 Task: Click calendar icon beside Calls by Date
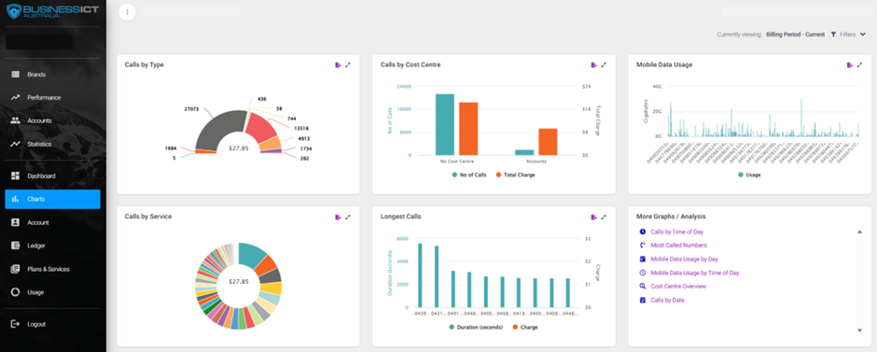(642, 300)
